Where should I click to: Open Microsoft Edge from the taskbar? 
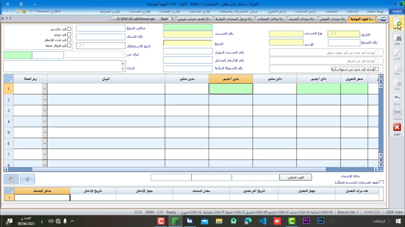(248, 221)
